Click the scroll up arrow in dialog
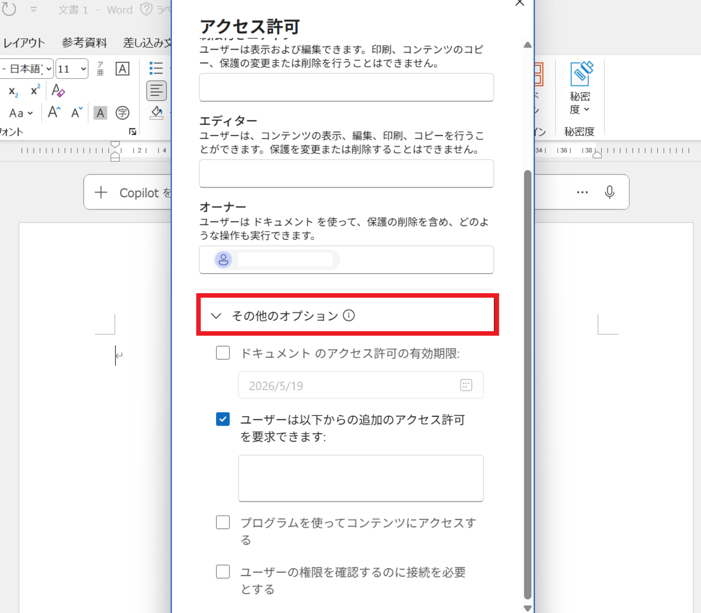 point(528,45)
